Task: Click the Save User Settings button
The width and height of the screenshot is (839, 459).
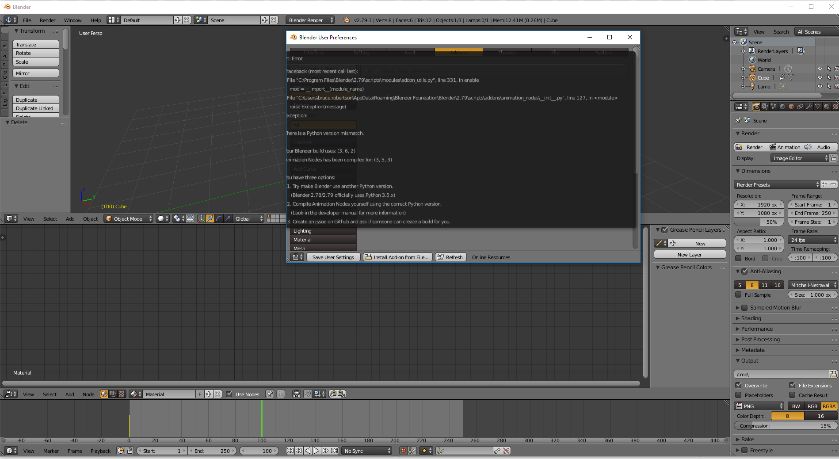Action: [x=333, y=257]
